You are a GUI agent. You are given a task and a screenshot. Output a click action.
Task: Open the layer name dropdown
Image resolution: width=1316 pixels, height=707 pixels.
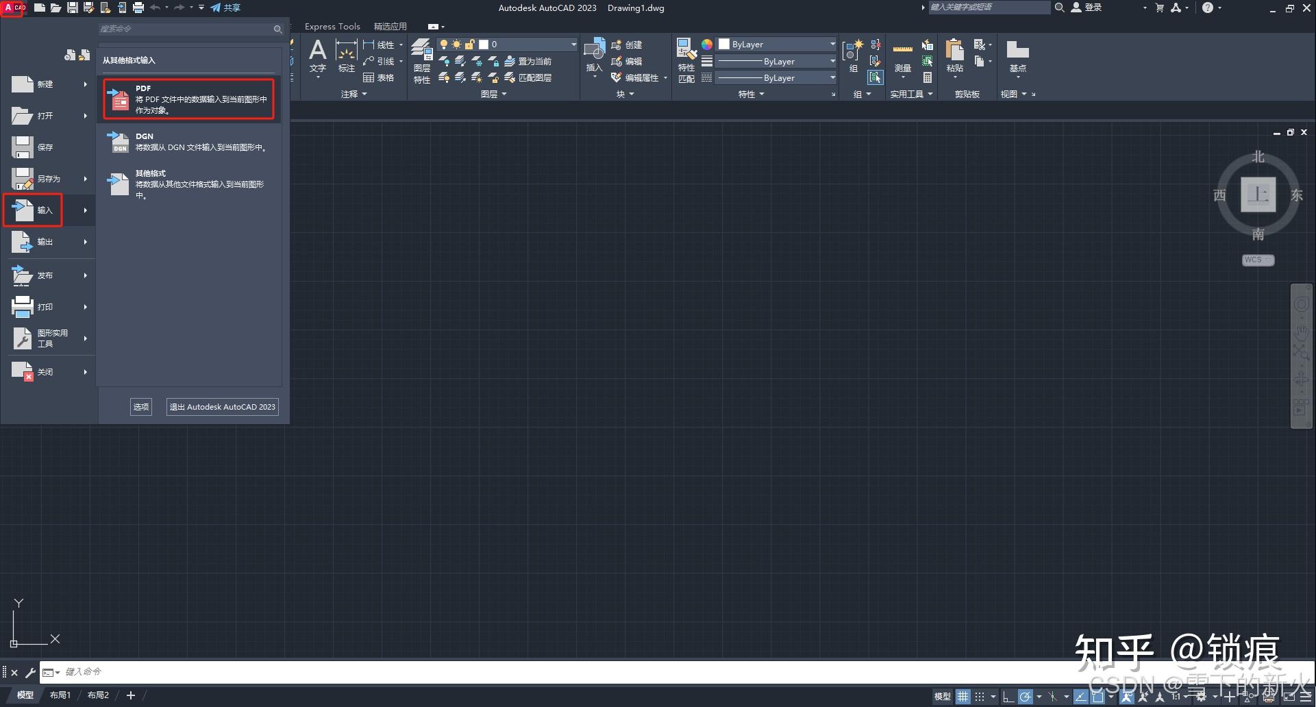click(x=574, y=45)
